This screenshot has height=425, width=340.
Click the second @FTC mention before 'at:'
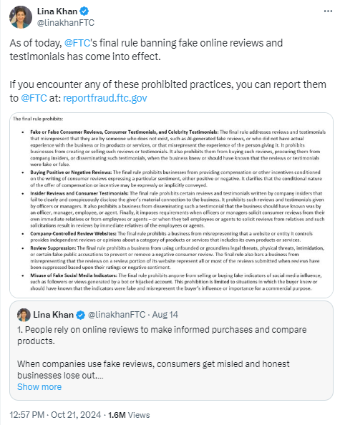pos(34,98)
